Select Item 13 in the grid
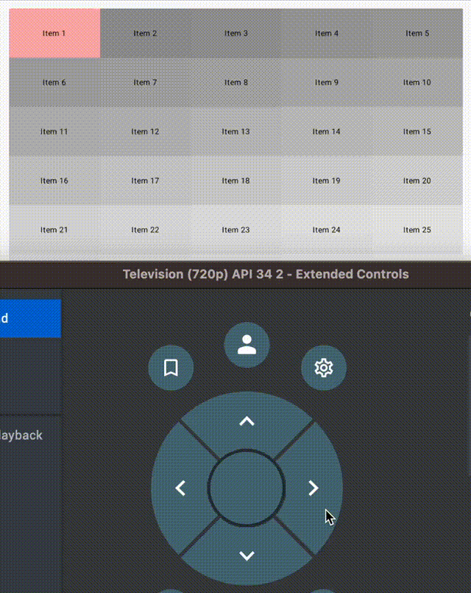This screenshot has width=471, height=593. click(x=236, y=132)
